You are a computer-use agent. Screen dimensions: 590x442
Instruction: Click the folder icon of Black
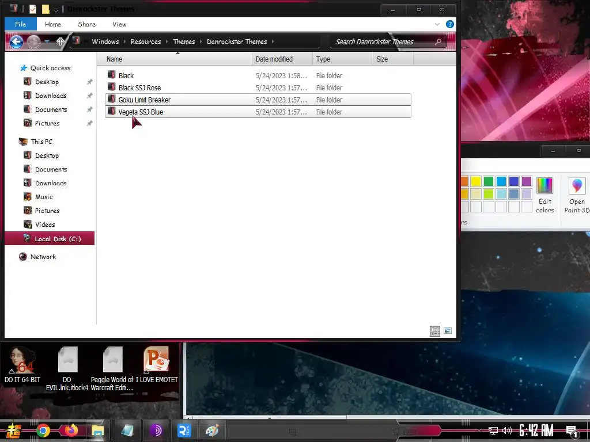111,75
